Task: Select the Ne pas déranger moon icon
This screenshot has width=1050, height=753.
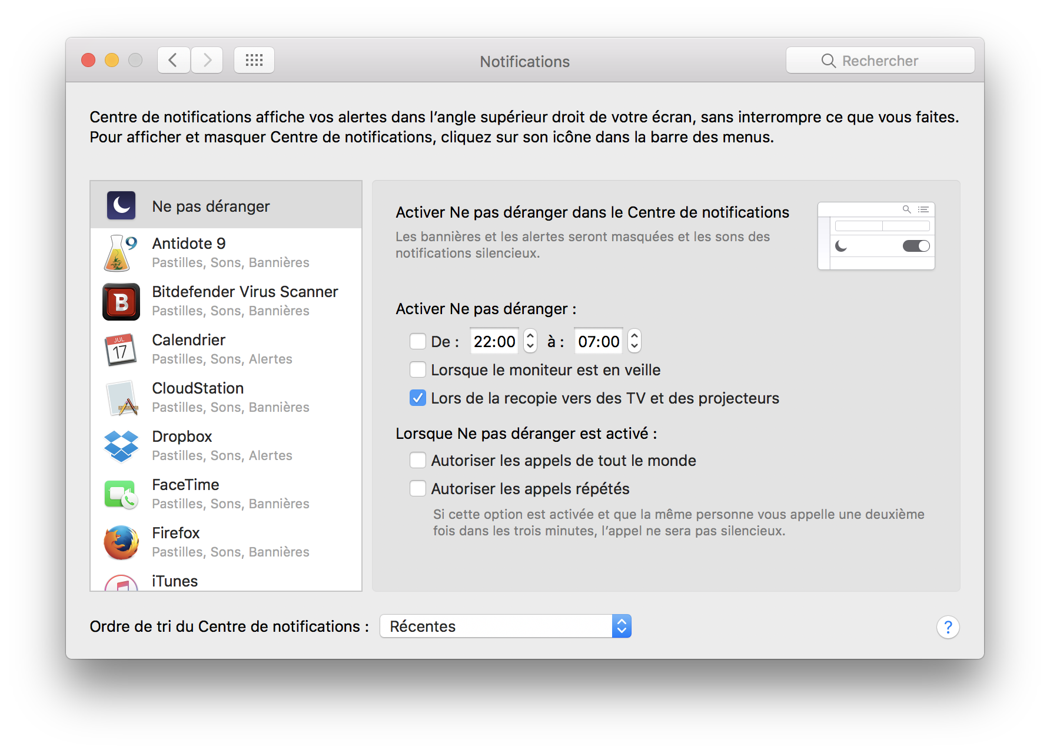Action: (121, 205)
